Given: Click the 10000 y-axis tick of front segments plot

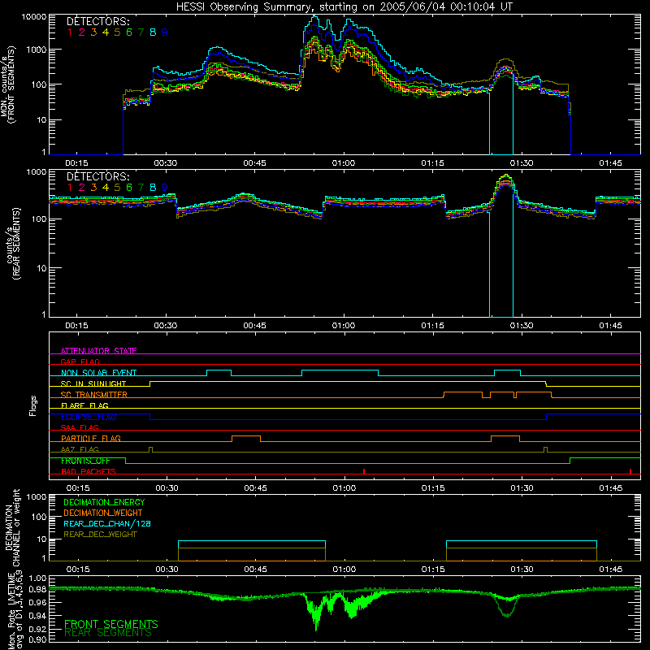Looking at the screenshot, I should click(34, 16).
